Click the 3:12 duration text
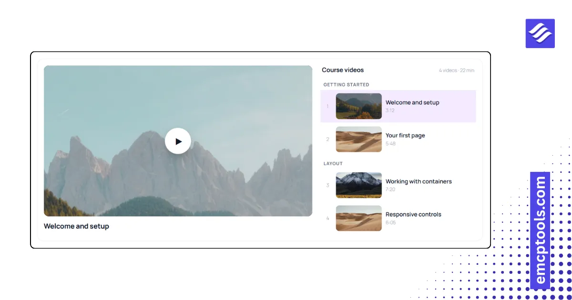The image size is (572, 300). tap(390, 110)
